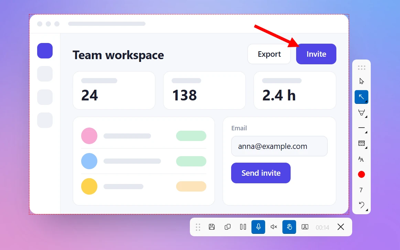Click Send invite
The height and width of the screenshot is (250, 400).
tap(261, 173)
